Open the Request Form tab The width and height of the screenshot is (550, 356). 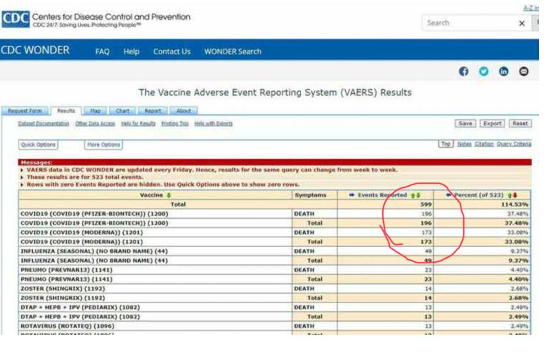tap(25, 111)
